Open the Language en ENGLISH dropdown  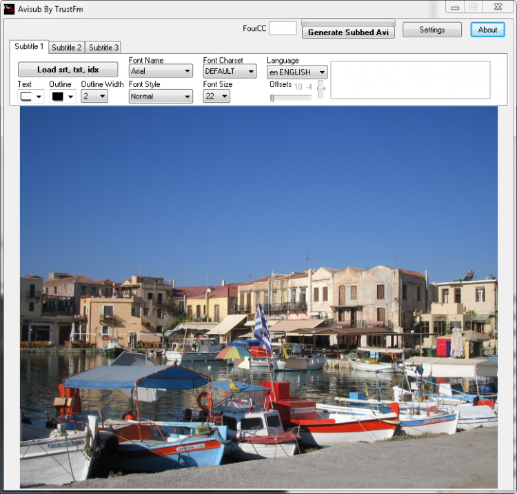coord(297,72)
